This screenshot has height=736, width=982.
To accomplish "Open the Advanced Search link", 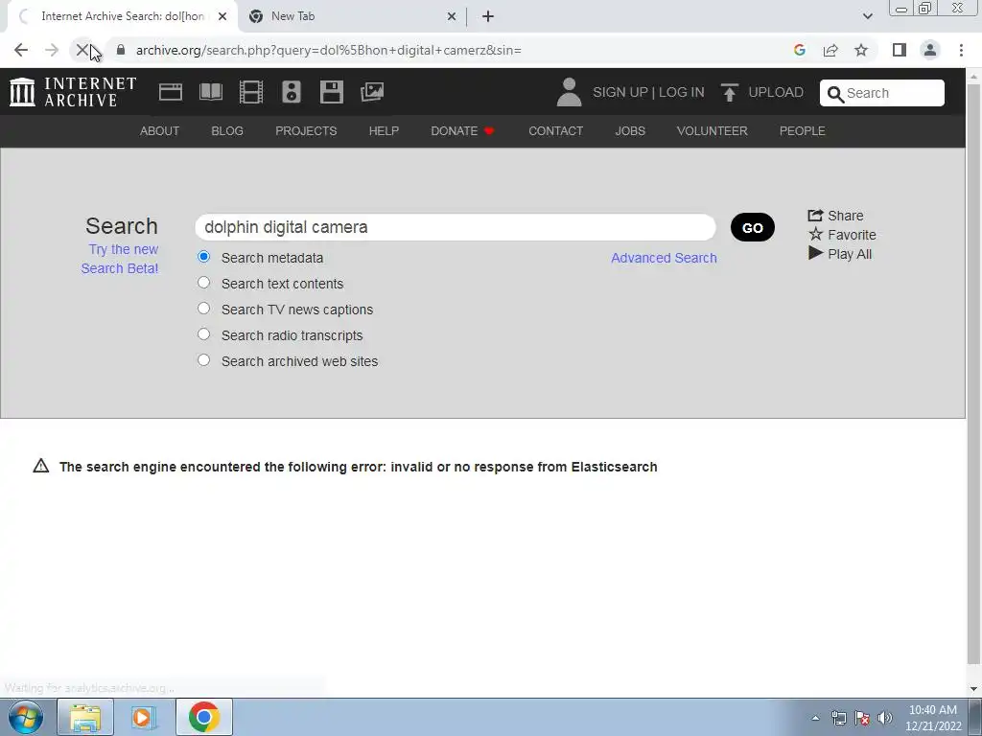I will click(x=664, y=258).
